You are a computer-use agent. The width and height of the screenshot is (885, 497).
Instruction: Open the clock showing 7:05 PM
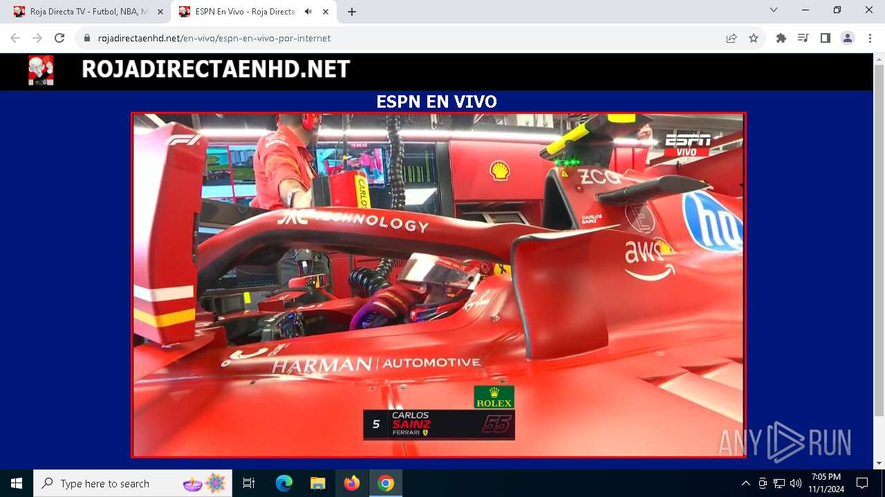click(x=826, y=483)
